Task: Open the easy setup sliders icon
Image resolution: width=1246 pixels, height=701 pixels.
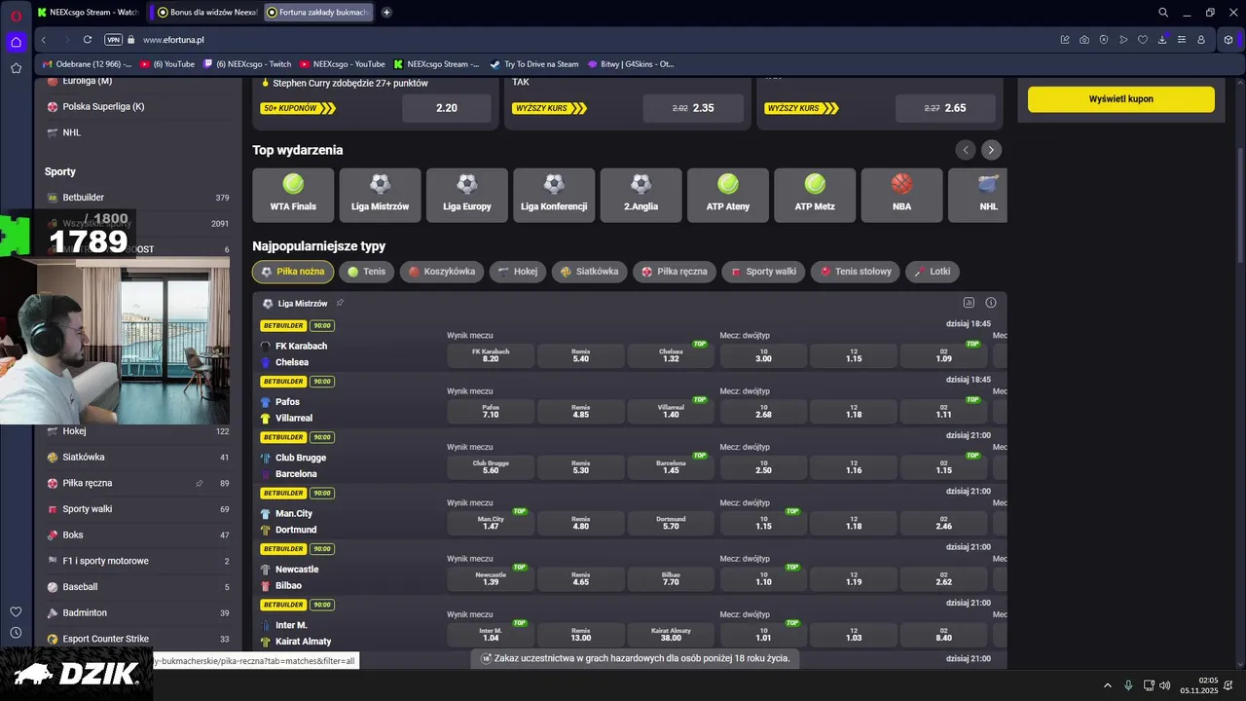Action: click(1182, 40)
